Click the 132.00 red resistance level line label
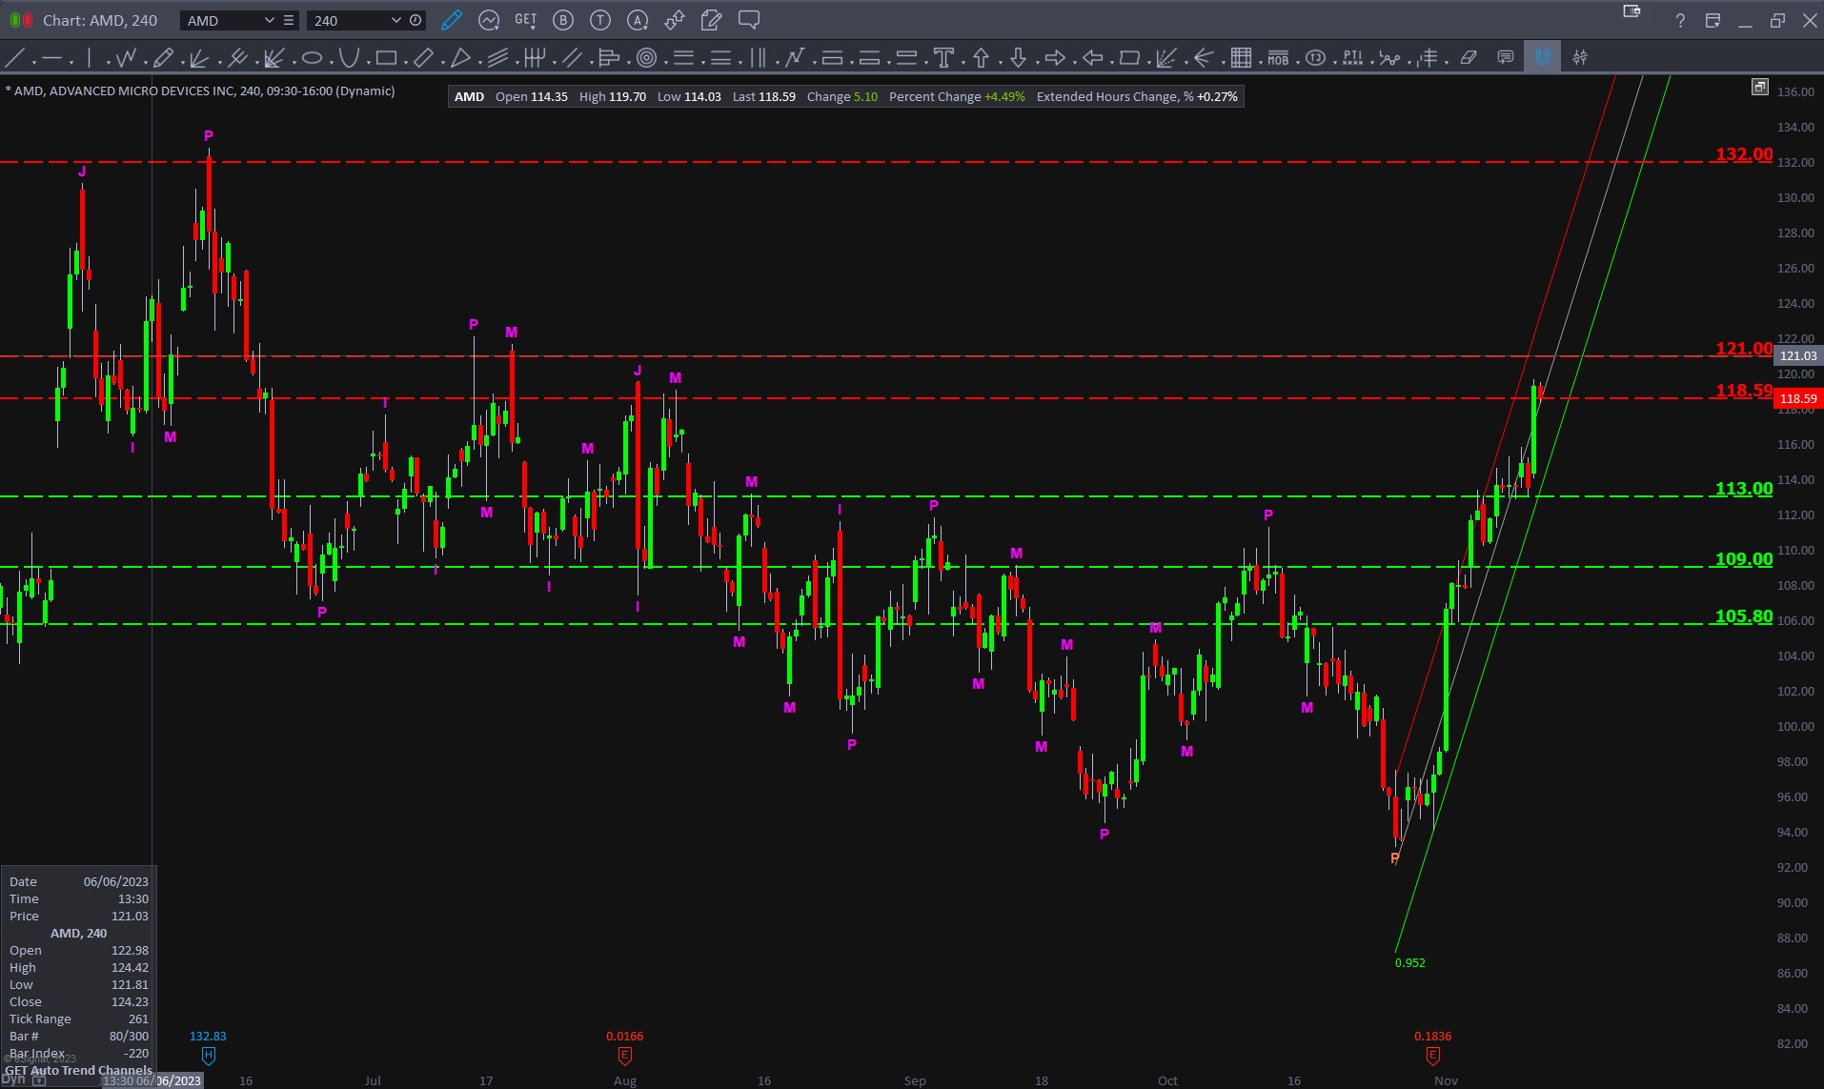1824x1089 pixels. 1744,154
